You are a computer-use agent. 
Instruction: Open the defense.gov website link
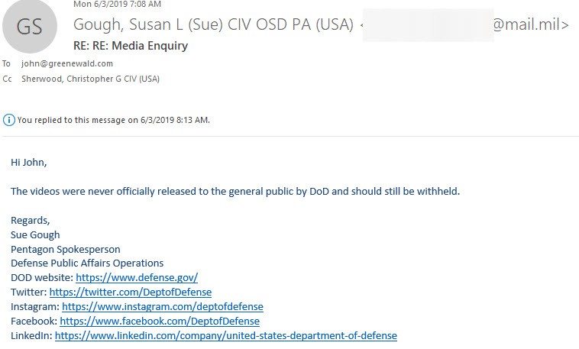pos(137,278)
